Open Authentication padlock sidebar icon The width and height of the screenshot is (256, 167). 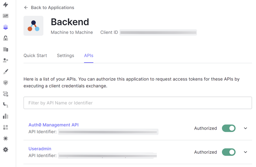coord(6,38)
